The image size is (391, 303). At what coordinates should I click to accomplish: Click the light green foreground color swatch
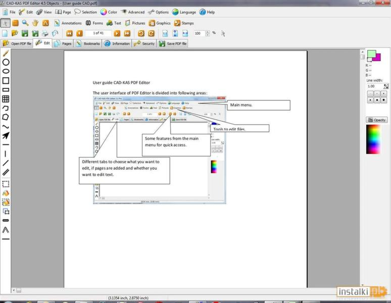click(x=371, y=54)
